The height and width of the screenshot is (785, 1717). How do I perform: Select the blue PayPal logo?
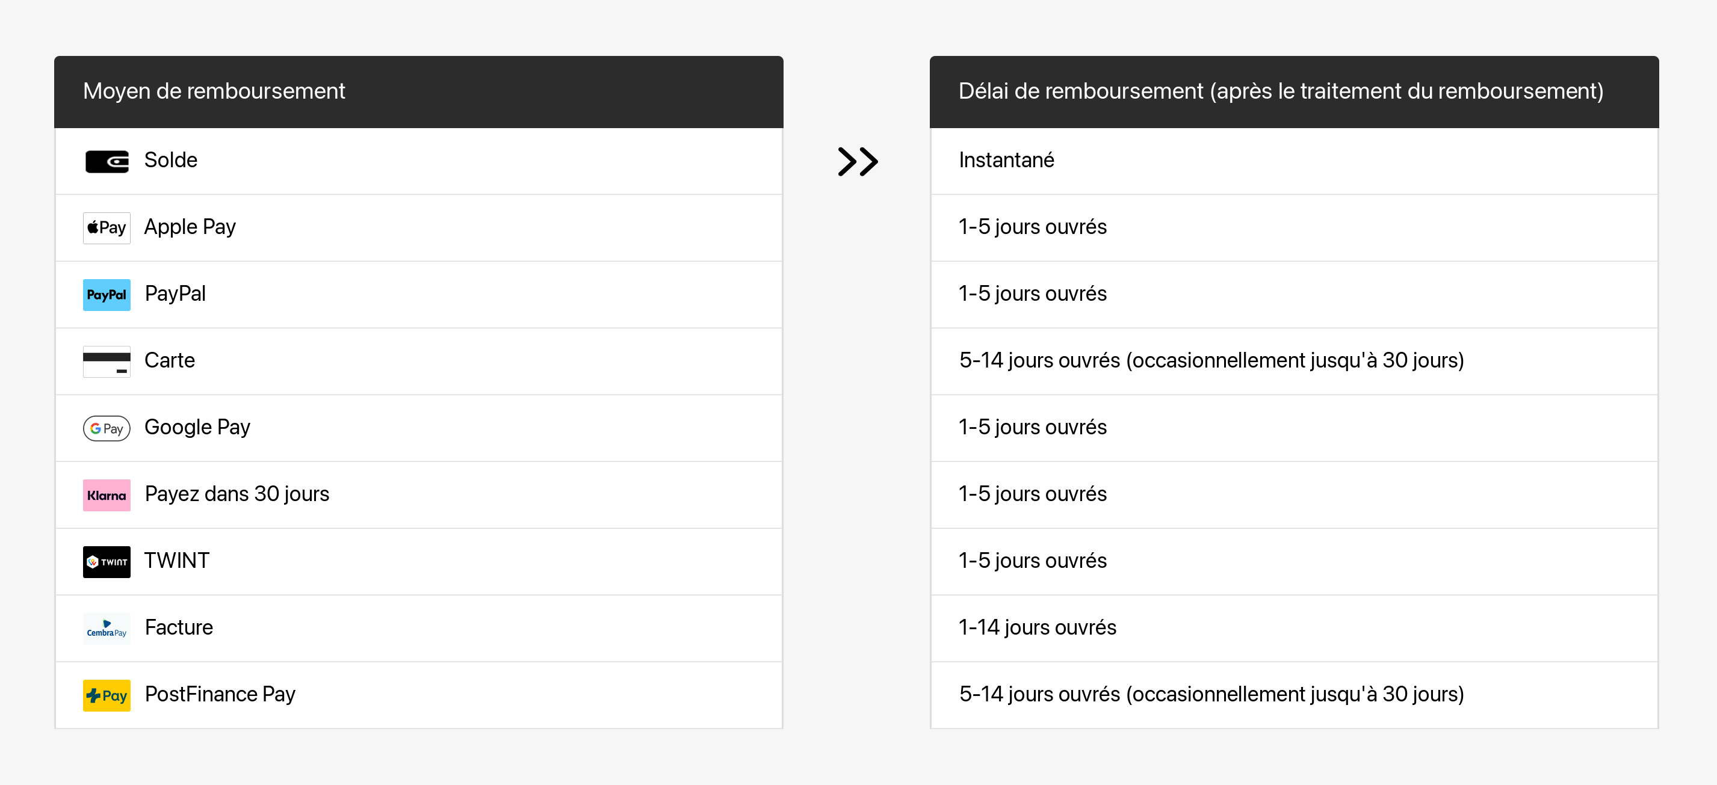(x=107, y=295)
